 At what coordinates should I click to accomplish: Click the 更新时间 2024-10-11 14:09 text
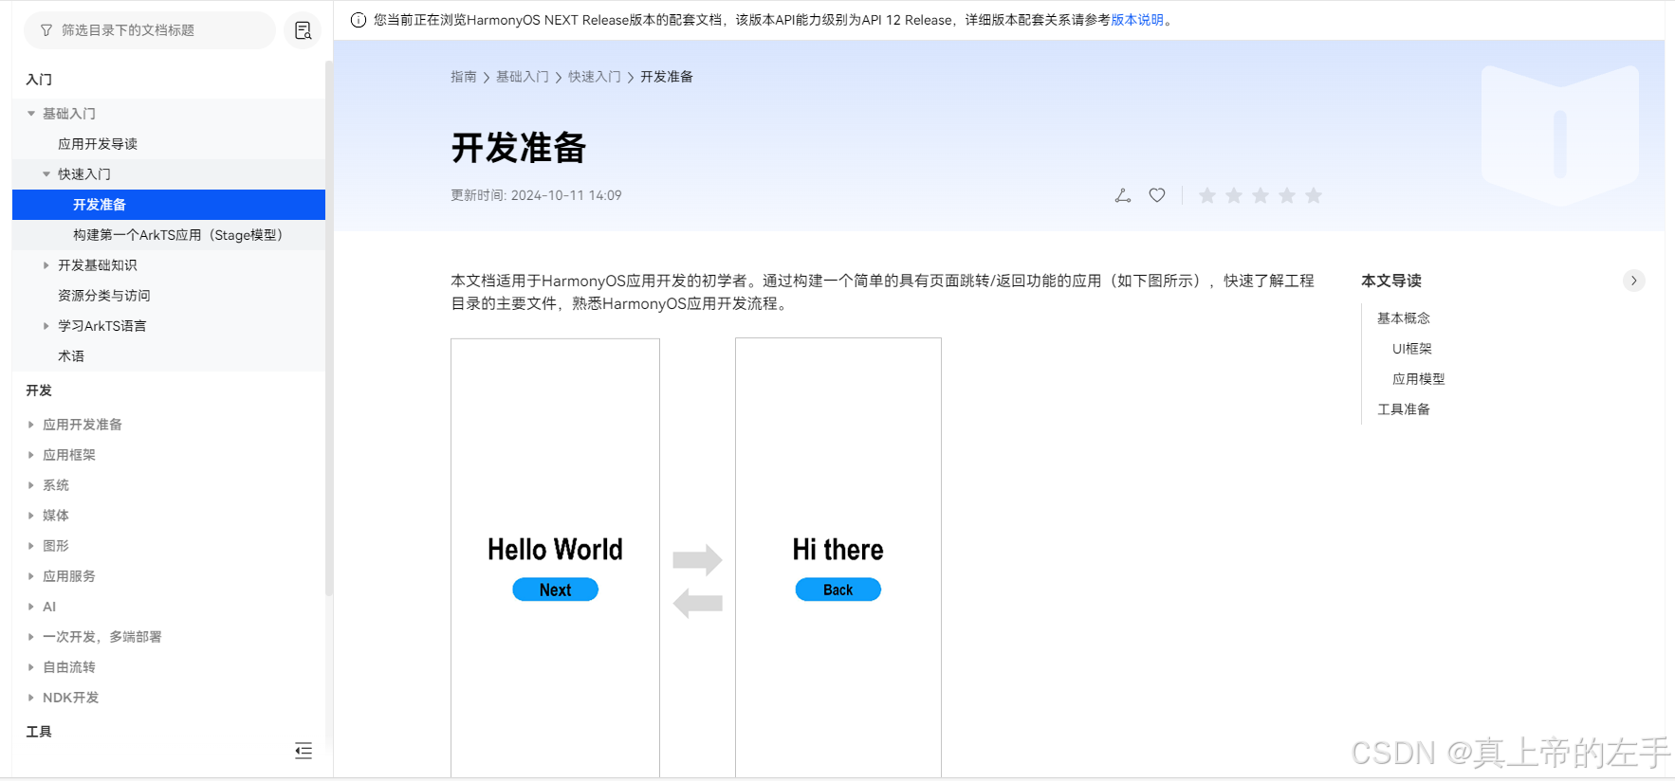(536, 195)
